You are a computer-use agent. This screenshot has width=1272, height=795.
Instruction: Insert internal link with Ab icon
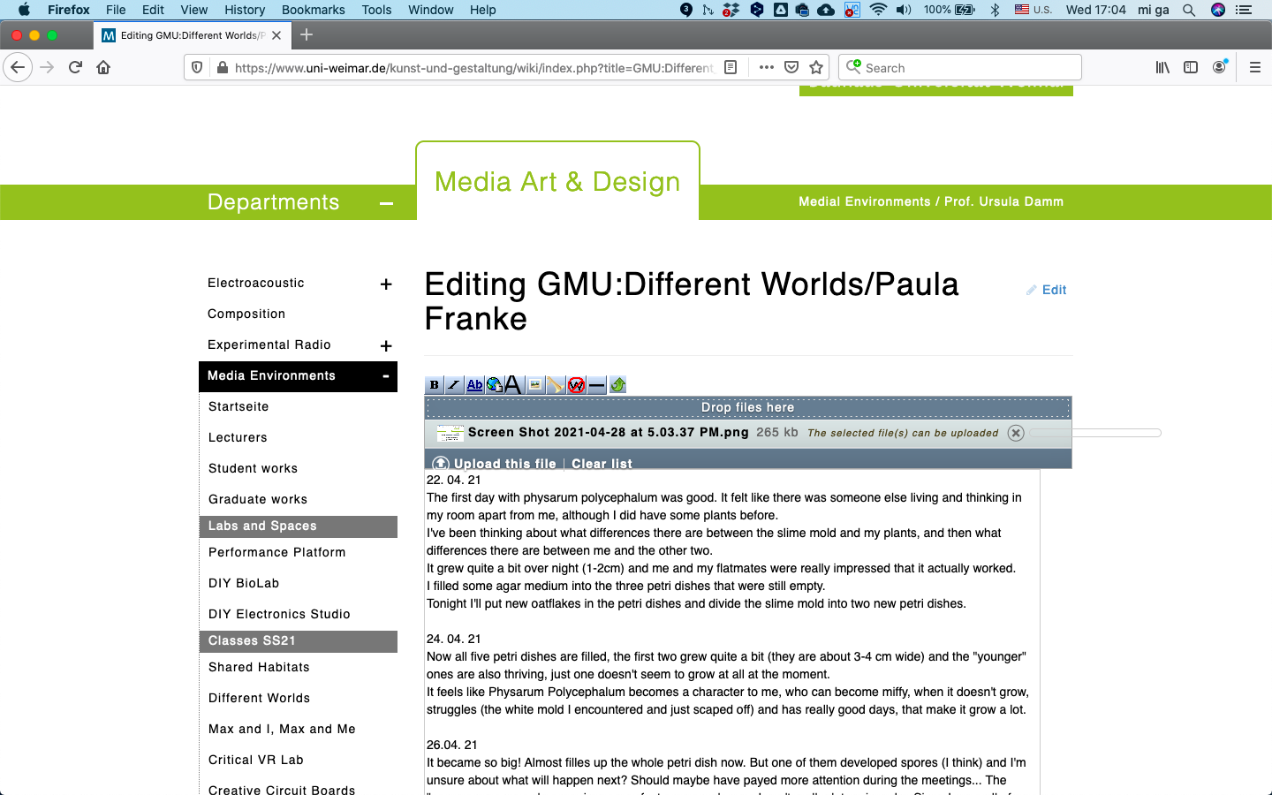point(474,385)
